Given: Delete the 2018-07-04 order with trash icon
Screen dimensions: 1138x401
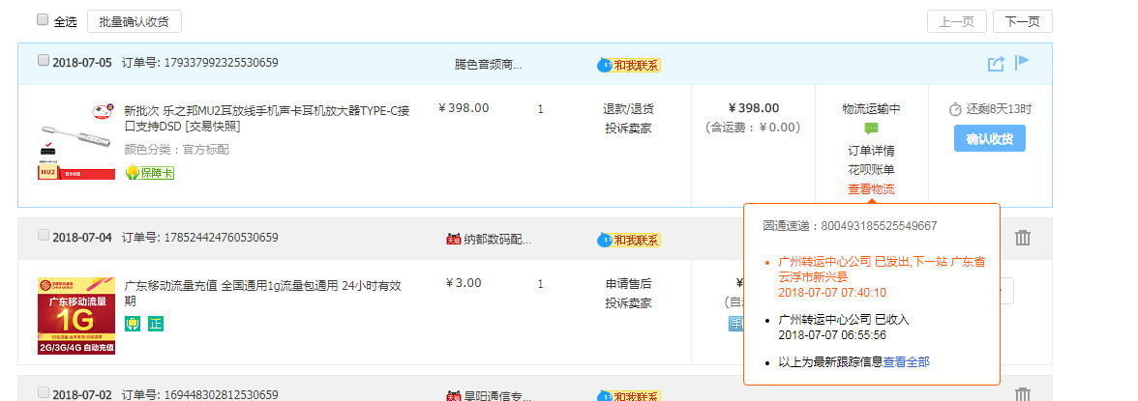Looking at the screenshot, I should (x=1023, y=238).
